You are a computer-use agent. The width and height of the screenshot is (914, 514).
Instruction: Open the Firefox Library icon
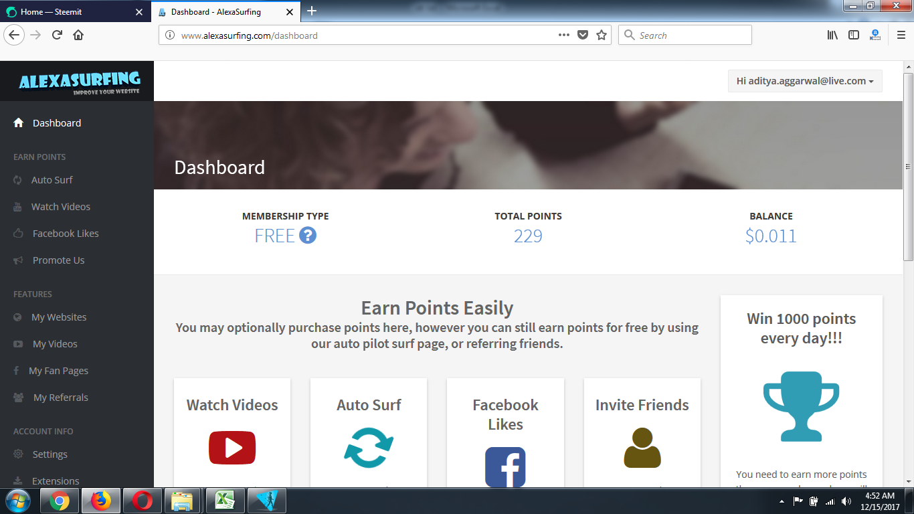tap(832, 35)
